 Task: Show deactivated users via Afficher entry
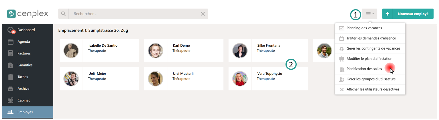(x=373, y=89)
